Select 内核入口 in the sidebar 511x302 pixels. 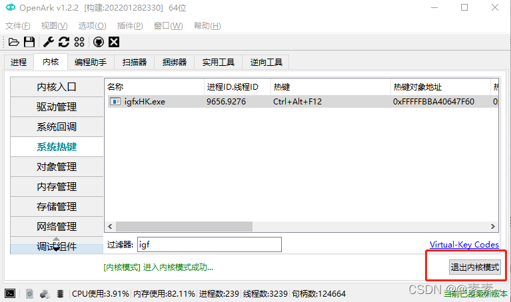pos(57,87)
